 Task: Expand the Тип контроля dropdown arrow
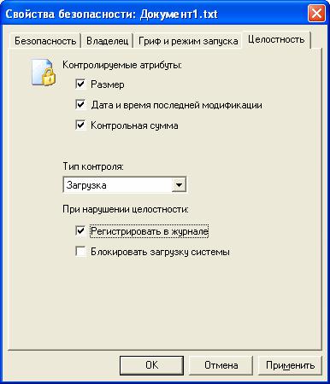pos(179,185)
